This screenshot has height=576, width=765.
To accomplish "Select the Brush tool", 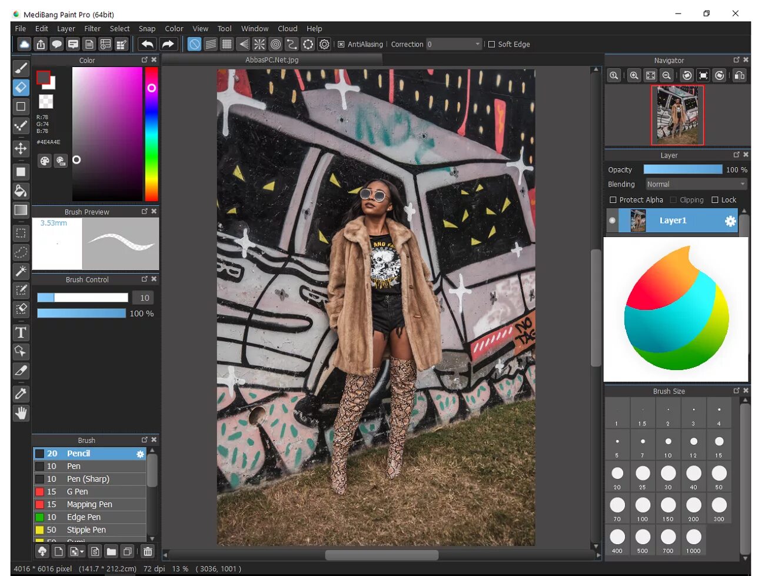I will 21,68.
